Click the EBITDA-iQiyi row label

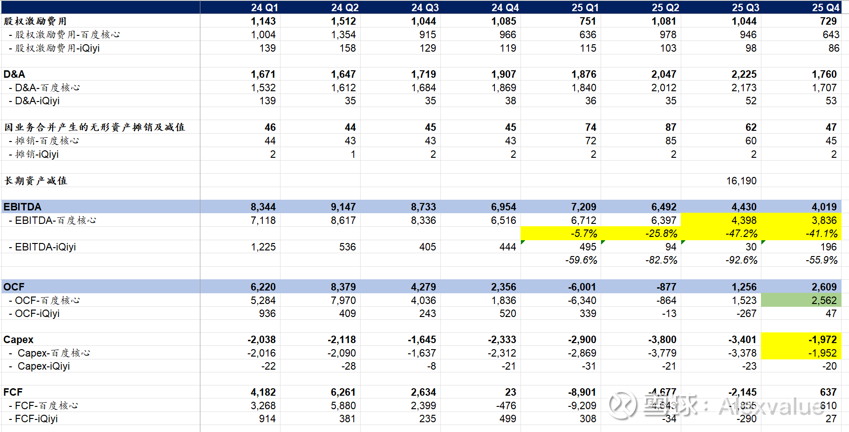tap(42, 247)
